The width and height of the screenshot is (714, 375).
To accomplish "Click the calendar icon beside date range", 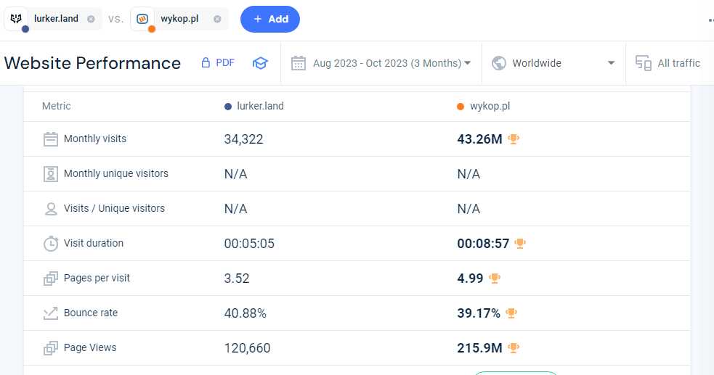I will point(299,63).
